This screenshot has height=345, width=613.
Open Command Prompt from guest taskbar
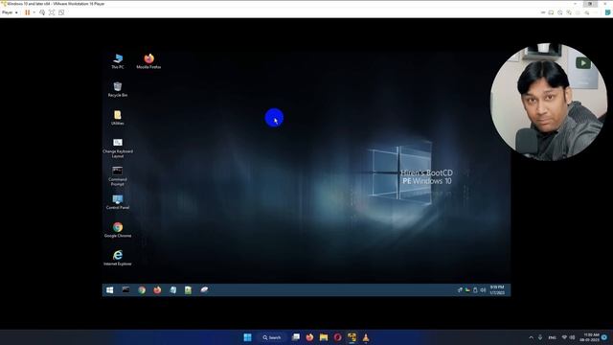(125, 289)
